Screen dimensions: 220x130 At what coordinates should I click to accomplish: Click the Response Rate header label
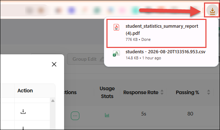[141, 92]
